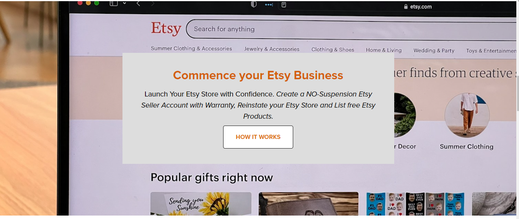Click the dad face socks gift thumbnail
519x219 pixels.
[x=415, y=204]
